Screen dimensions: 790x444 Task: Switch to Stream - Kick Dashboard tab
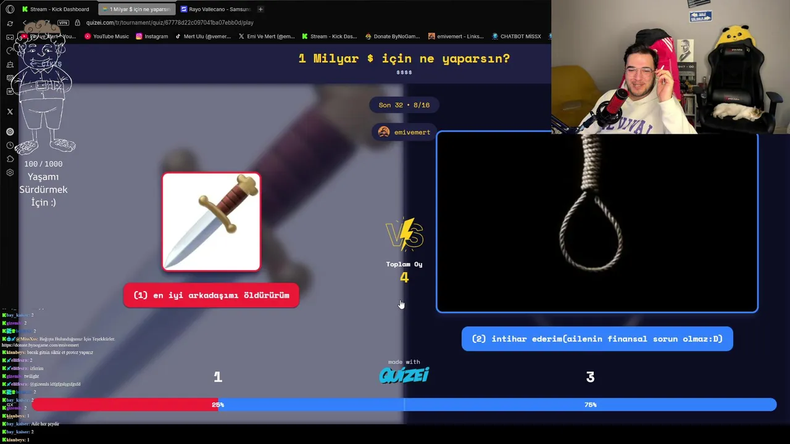click(56, 9)
